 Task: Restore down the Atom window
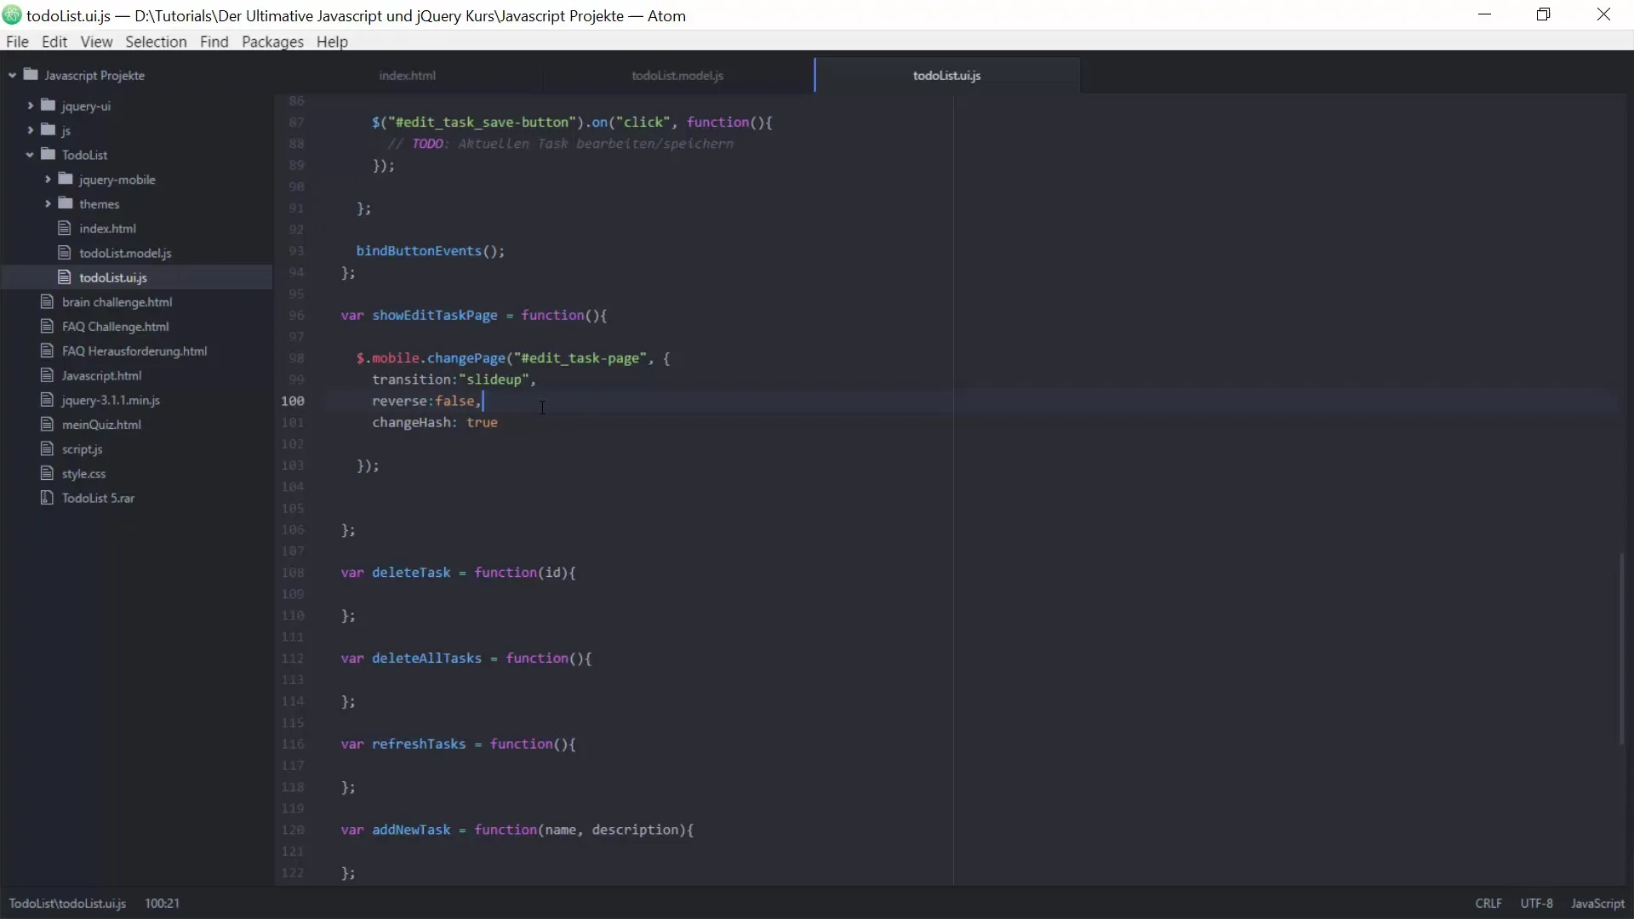point(1544,14)
